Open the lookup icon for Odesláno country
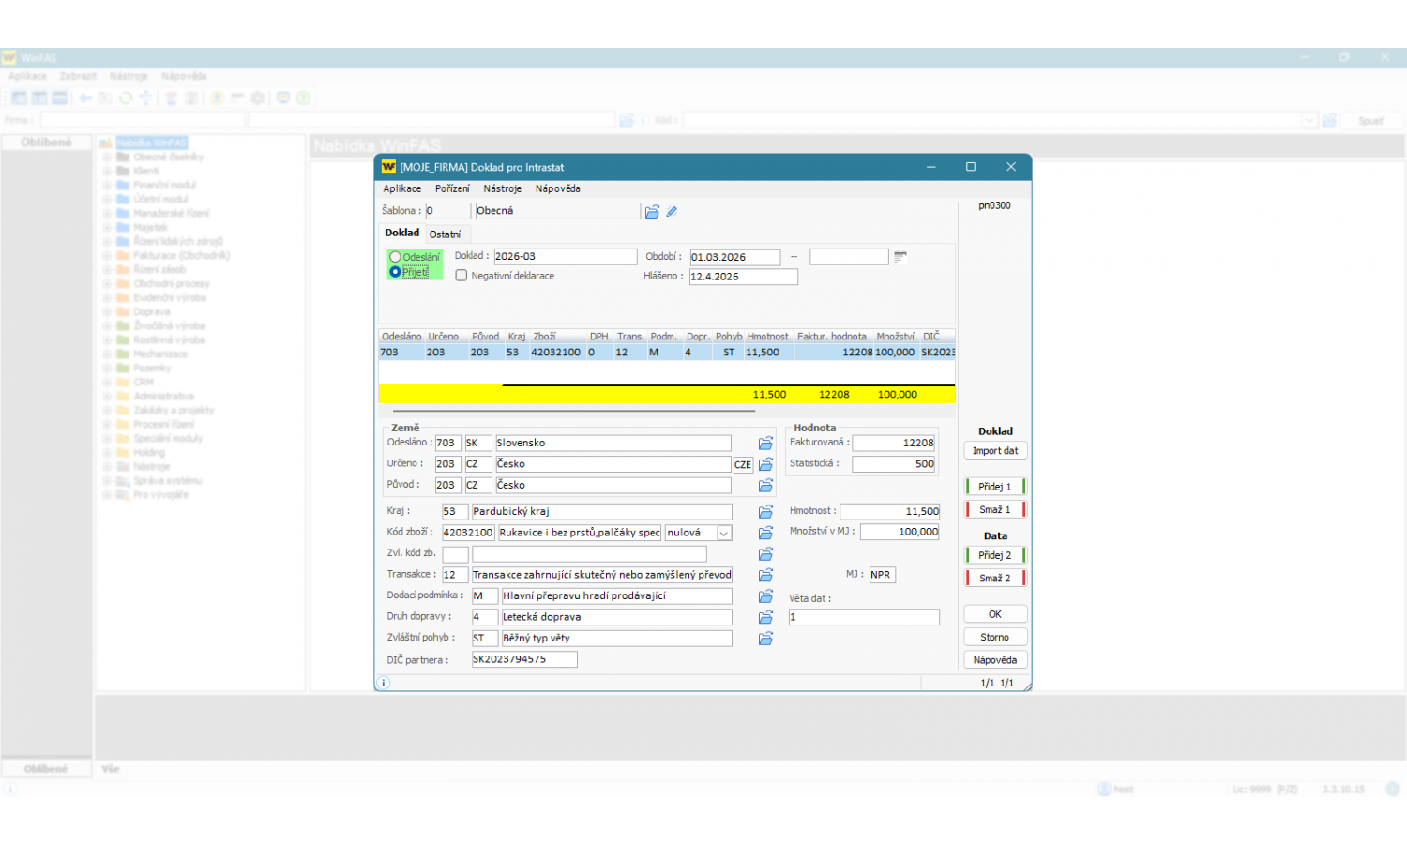The width and height of the screenshot is (1407, 844). click(765, 444)
